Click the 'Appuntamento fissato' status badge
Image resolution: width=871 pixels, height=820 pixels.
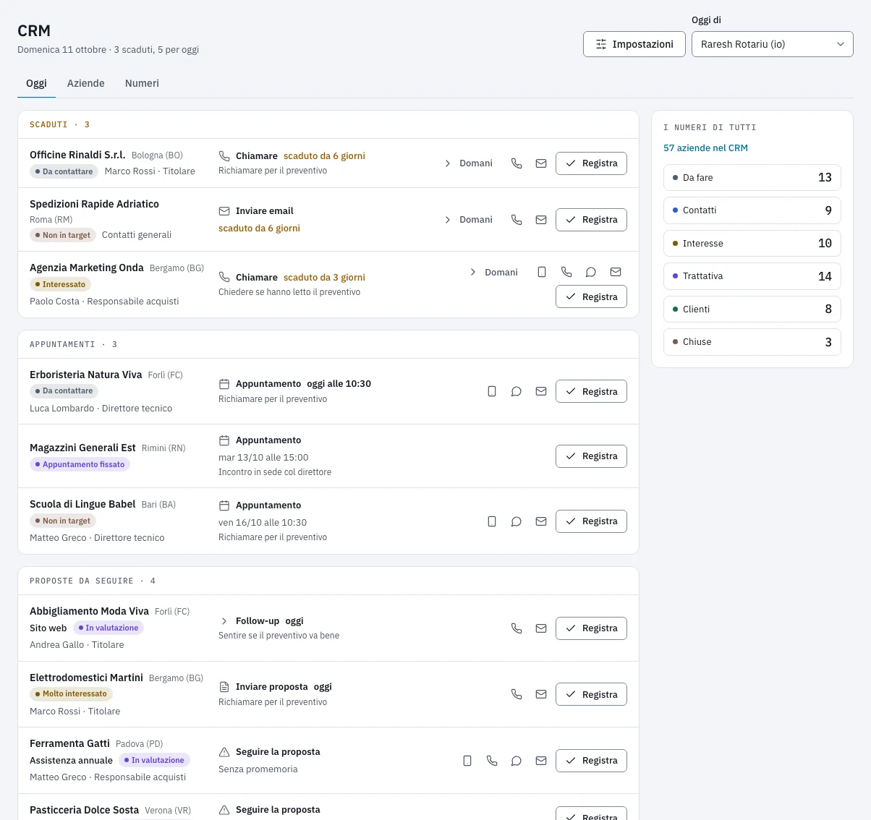(x=80, y=464)
